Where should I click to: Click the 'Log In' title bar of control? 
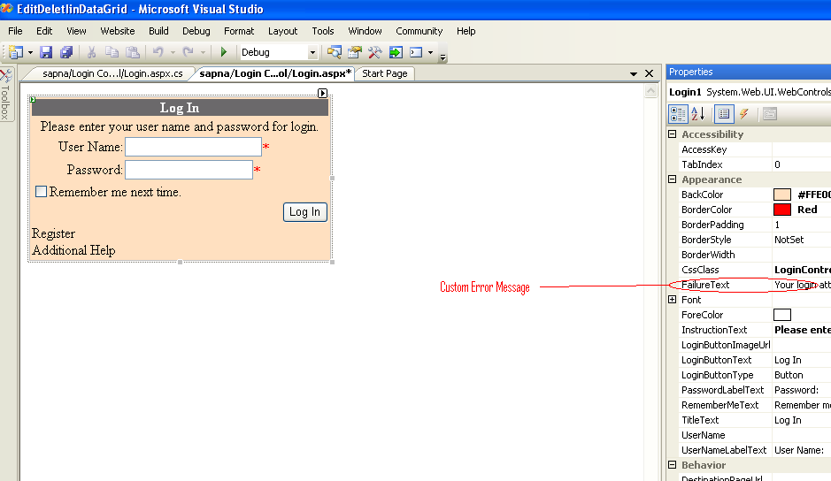(180, 108)
